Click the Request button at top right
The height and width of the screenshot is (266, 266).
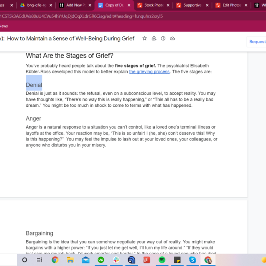257,42
